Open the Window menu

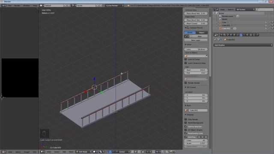27,6
